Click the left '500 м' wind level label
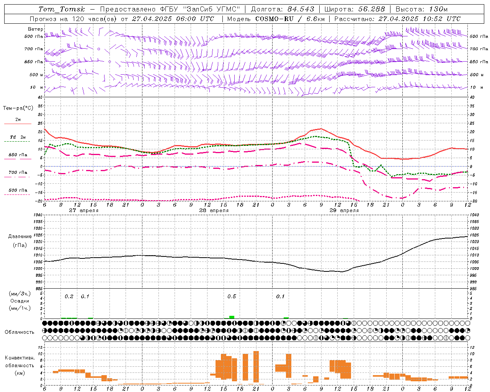This screenshot has height=392, width=490. point(34,75)
